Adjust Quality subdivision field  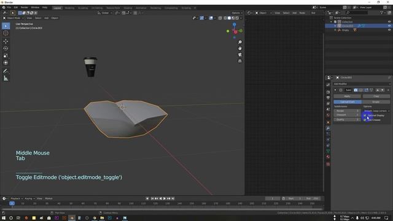347,120
